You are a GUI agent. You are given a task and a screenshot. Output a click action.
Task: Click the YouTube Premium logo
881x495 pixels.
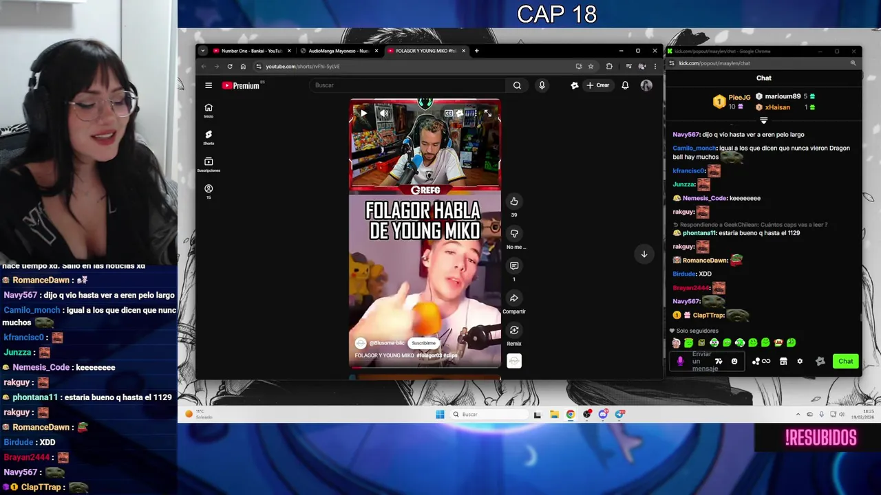[x=241, y=85]
